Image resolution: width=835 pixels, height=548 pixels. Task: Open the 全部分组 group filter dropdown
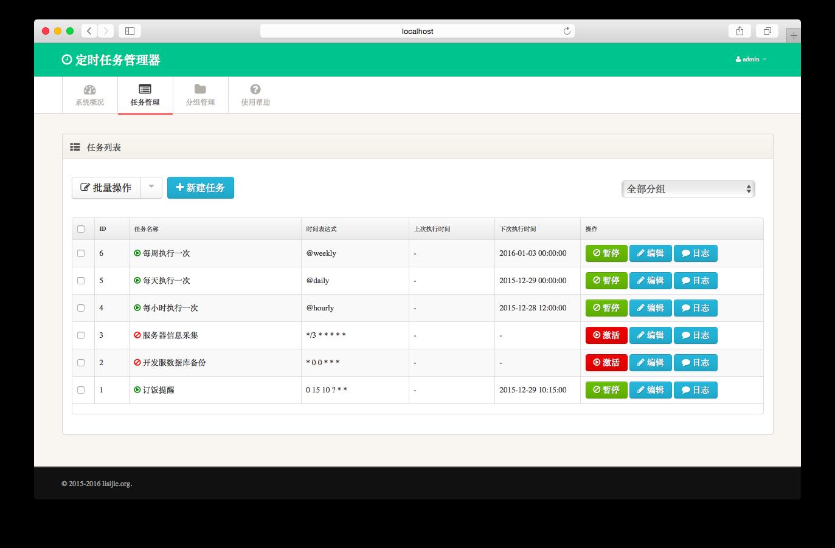[x=688, y=189]
